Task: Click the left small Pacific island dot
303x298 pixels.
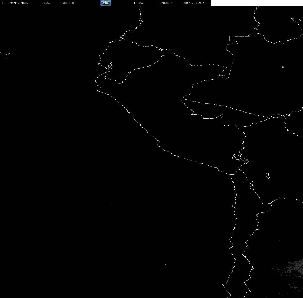Action: point(149,265)
